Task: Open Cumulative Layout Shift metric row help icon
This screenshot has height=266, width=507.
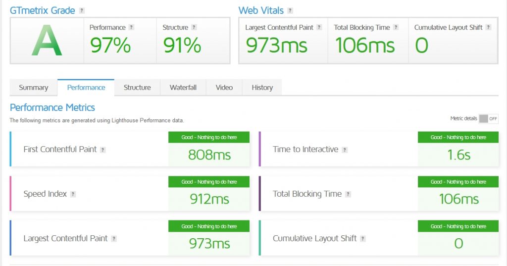Action: click(x=363, y=239)
